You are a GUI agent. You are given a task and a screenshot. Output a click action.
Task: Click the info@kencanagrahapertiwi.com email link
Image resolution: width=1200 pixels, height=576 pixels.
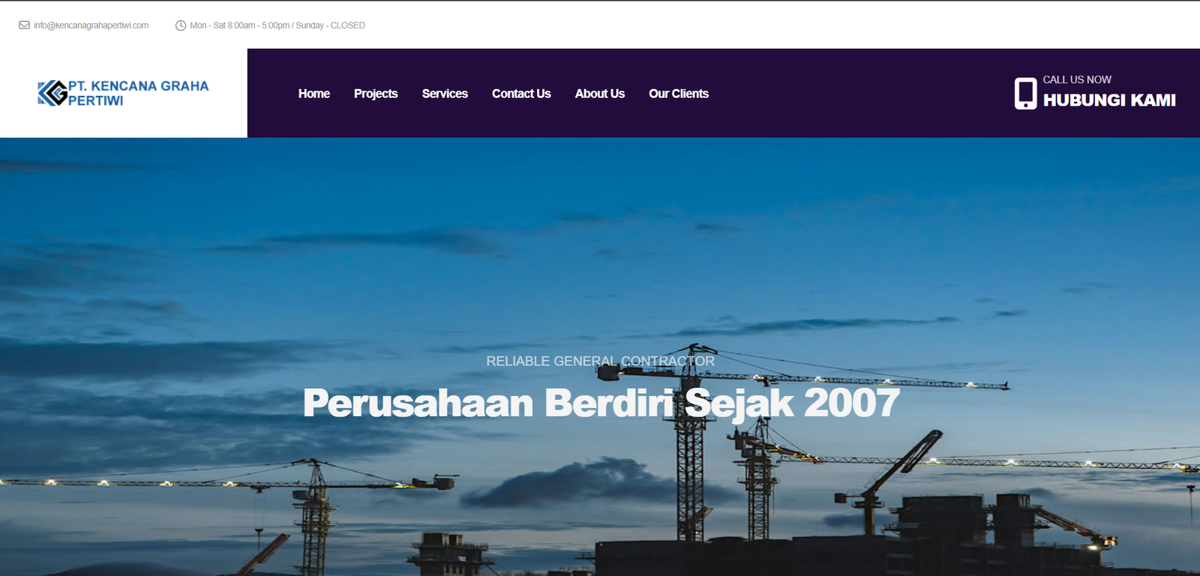click(x=91, y=25)
